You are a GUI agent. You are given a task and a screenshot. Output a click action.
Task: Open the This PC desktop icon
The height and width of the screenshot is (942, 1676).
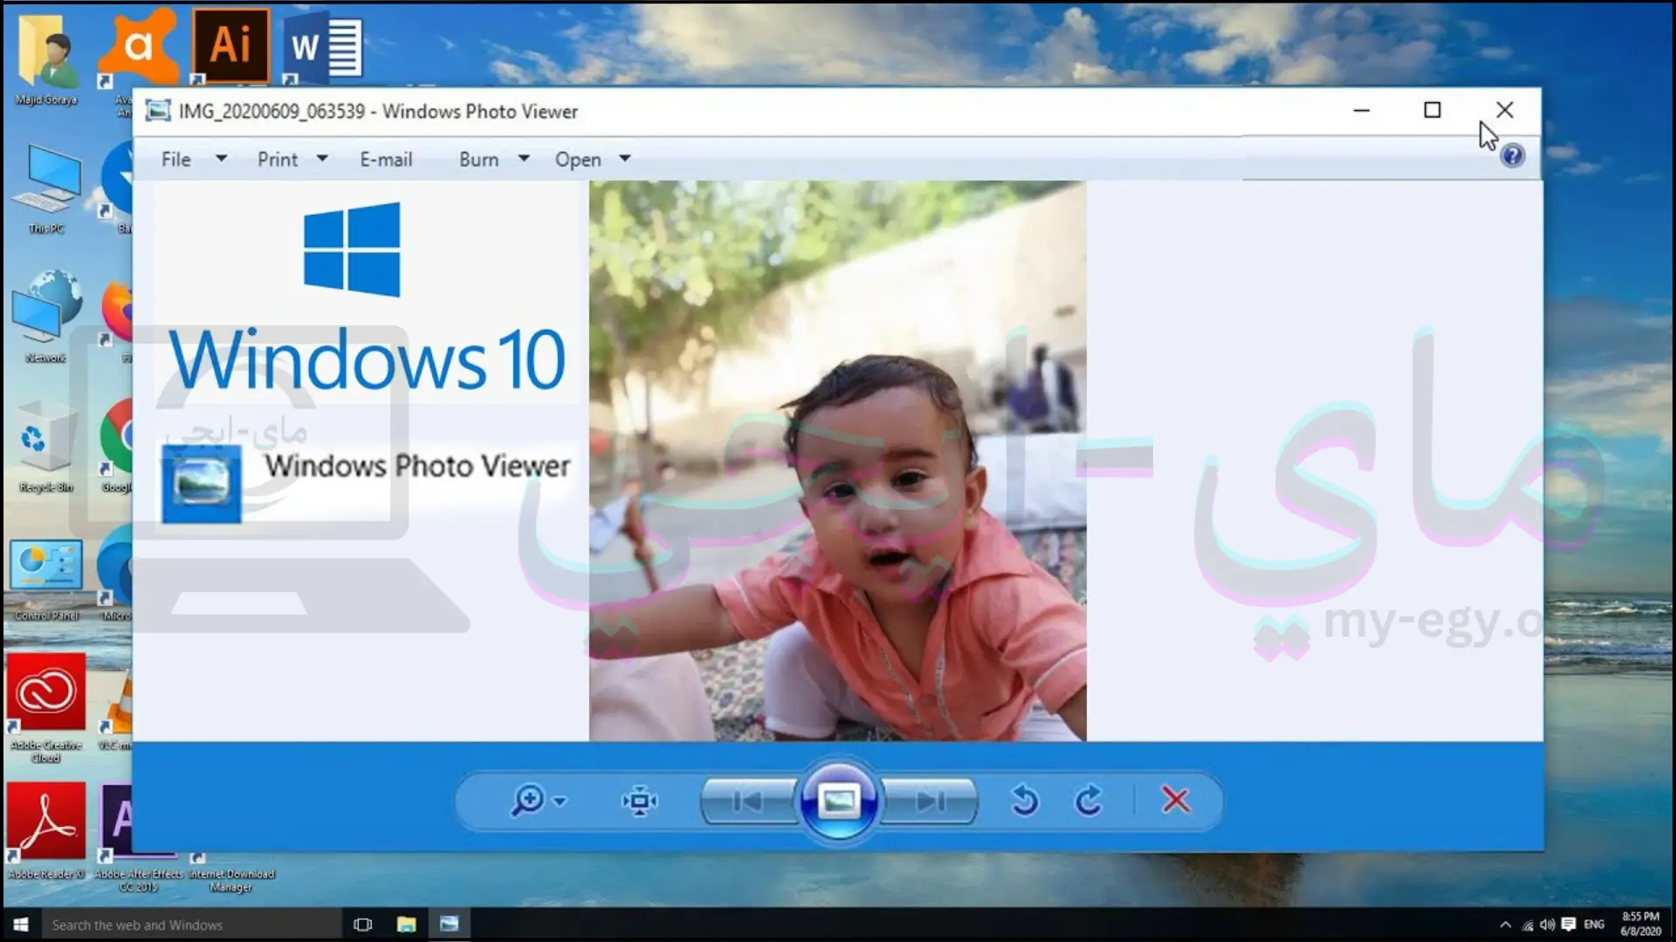click(x=46, y=188)
